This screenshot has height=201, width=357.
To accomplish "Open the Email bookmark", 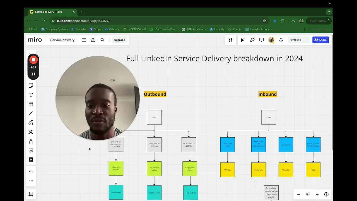I will 32,29.
